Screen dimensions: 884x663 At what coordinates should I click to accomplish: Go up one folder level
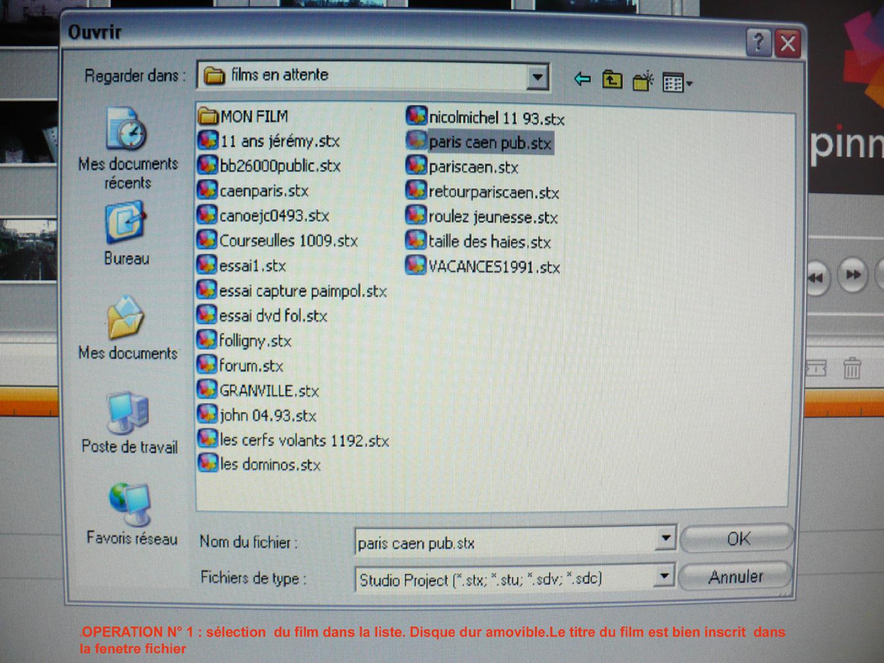pos(612,80)
